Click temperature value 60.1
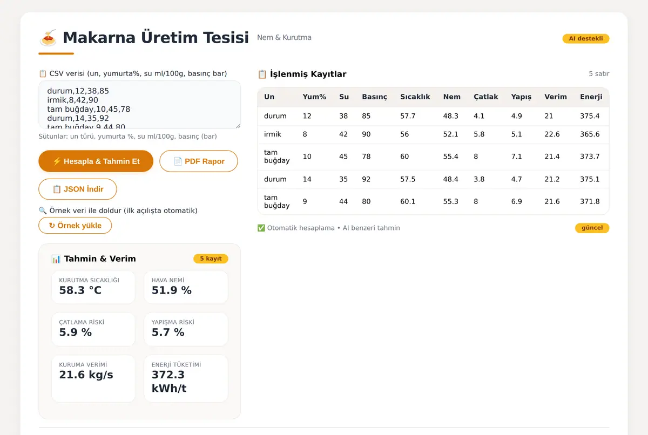 (408, 201)
